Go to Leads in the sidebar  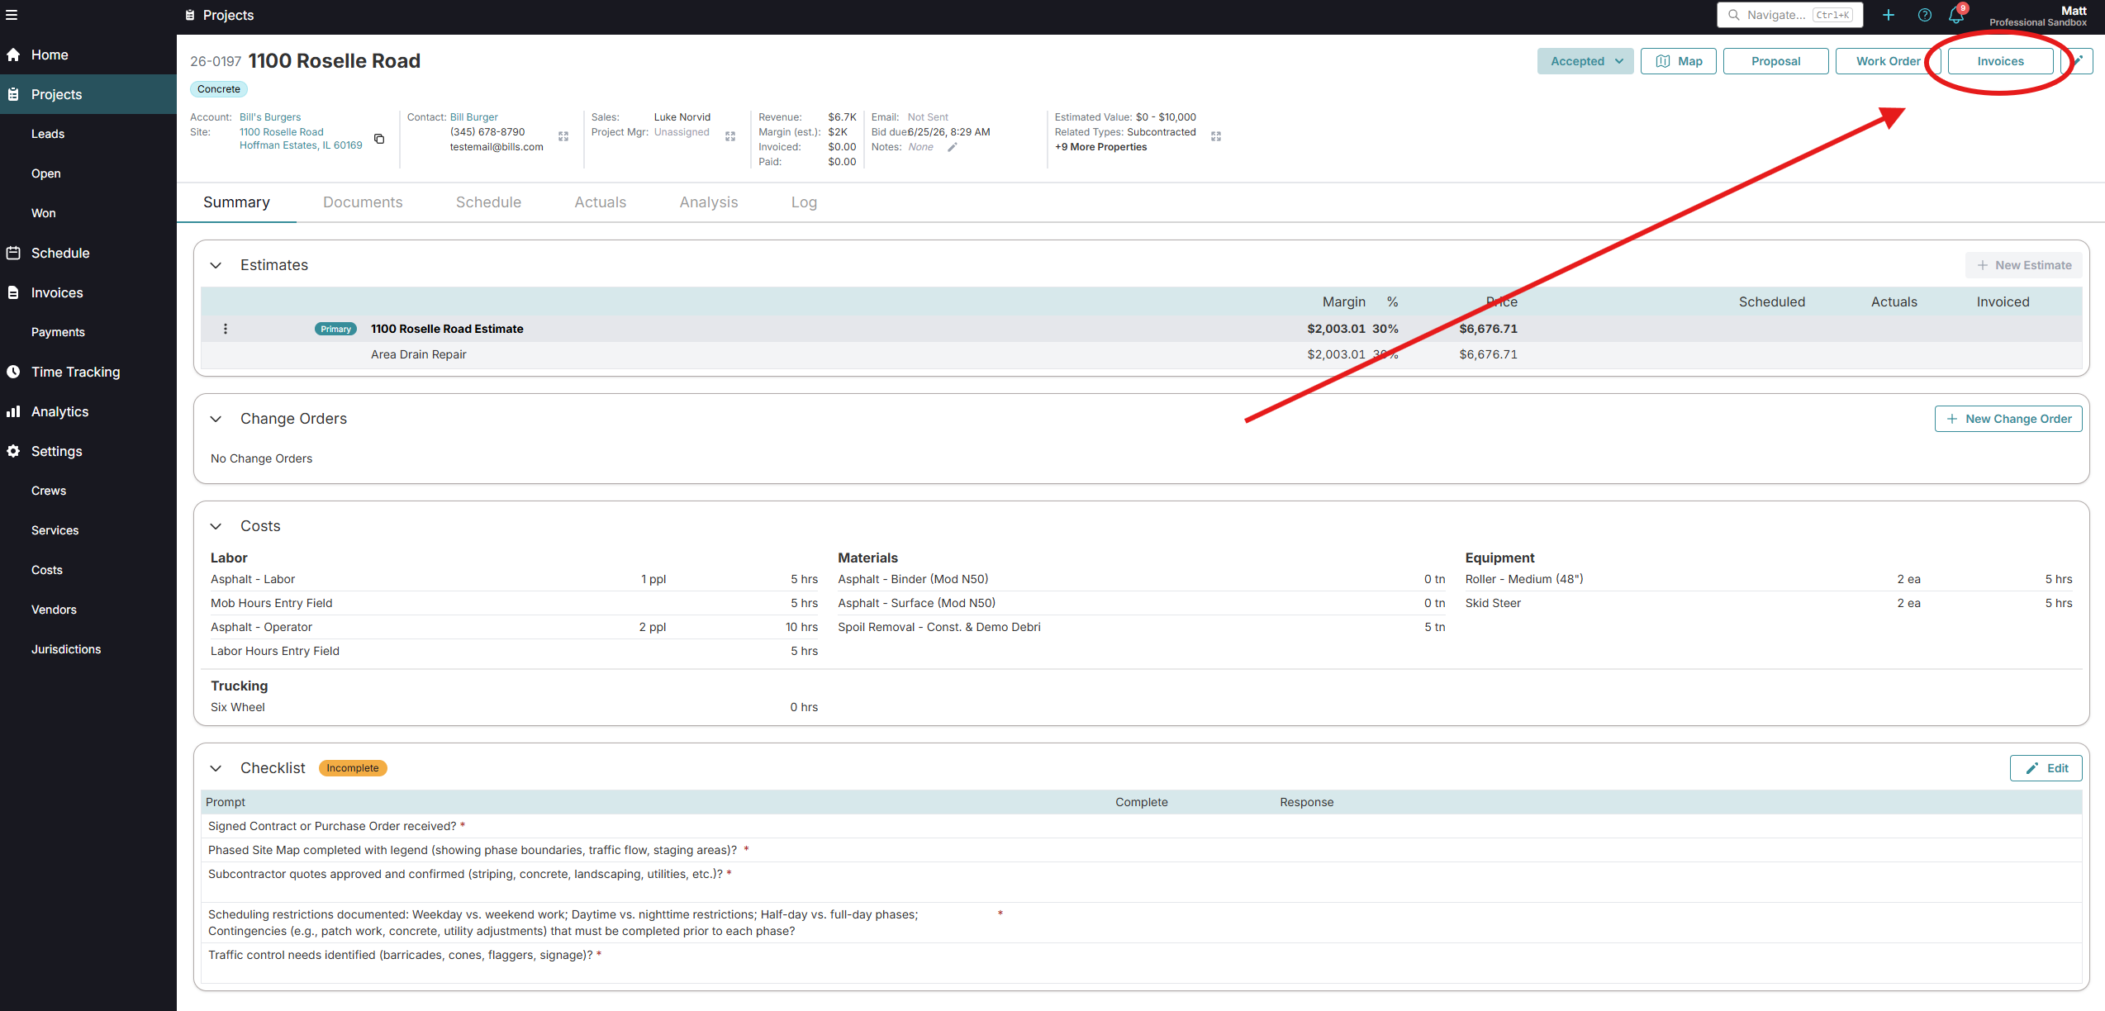pyautogui.click(x=48, y=134)
